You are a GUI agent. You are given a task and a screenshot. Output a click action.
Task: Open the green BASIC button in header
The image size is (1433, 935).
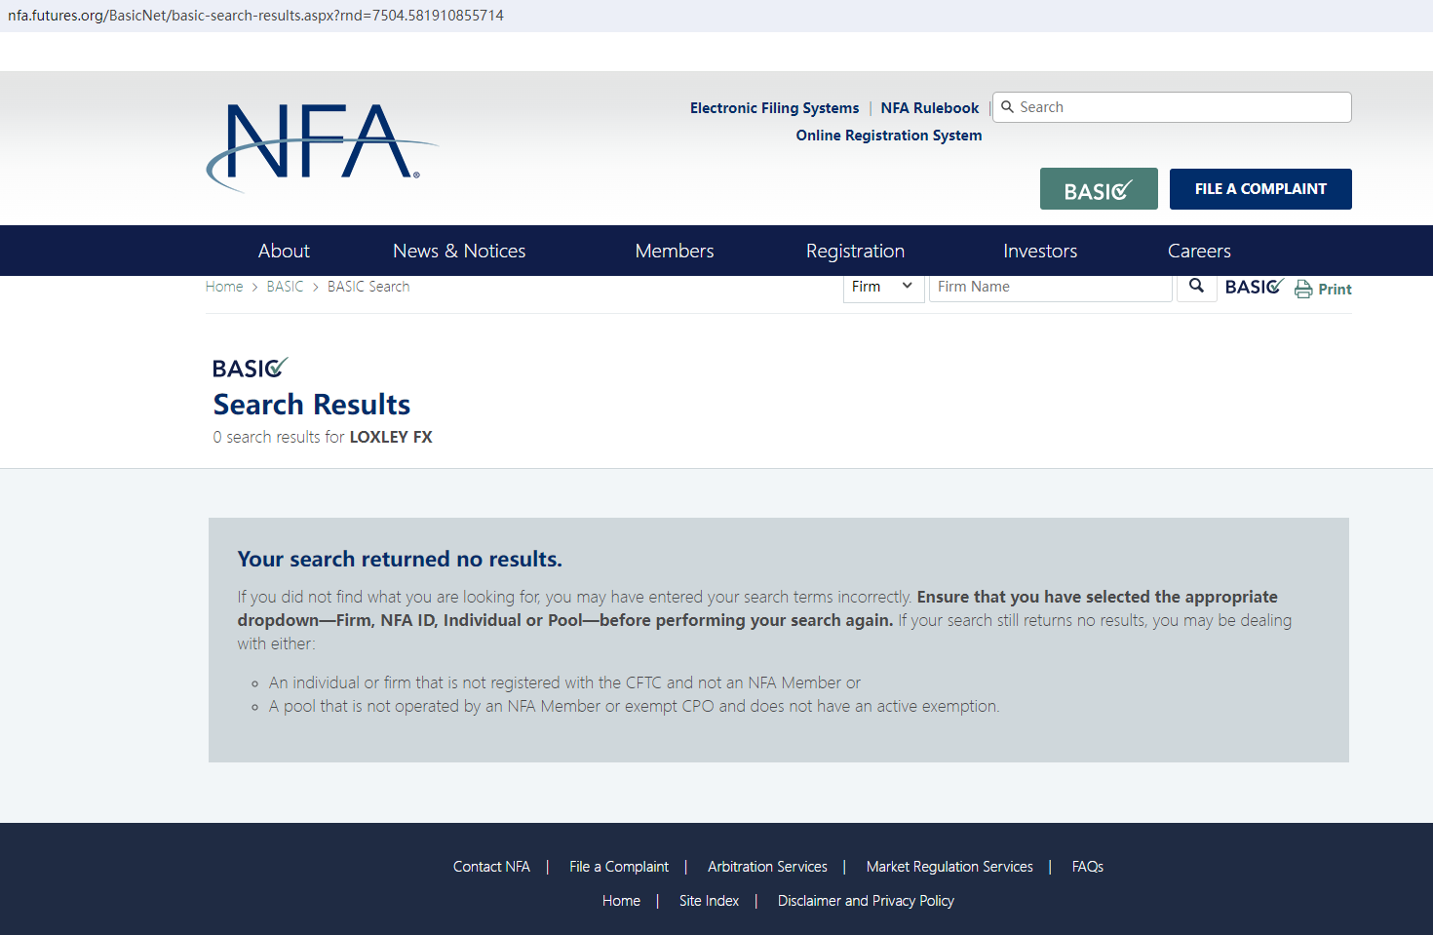coord(1099,189)
